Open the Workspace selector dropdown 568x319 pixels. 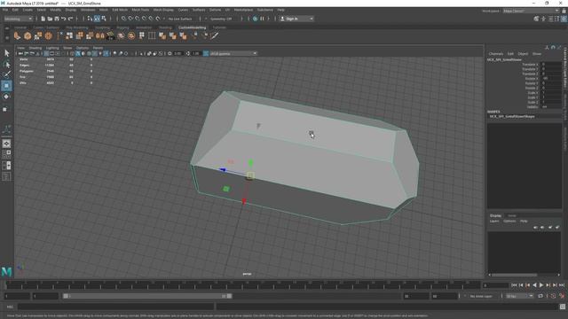[531, 11]
